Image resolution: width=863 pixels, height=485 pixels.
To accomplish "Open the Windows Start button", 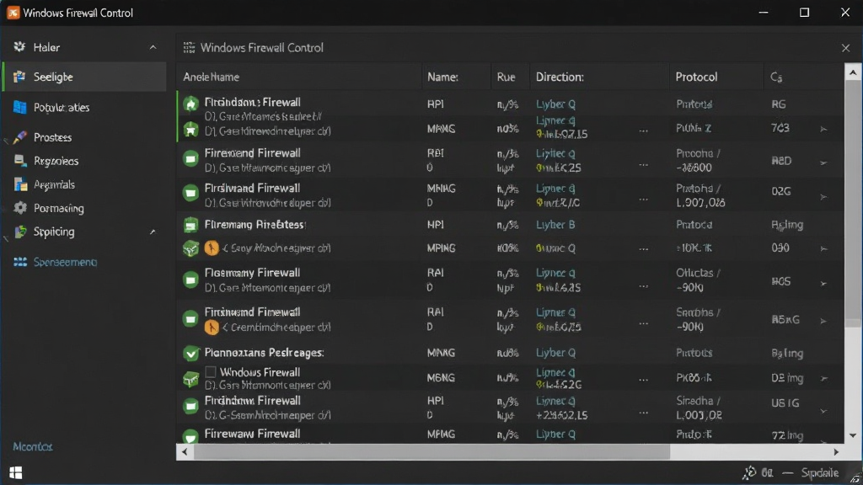I will 15,473.
